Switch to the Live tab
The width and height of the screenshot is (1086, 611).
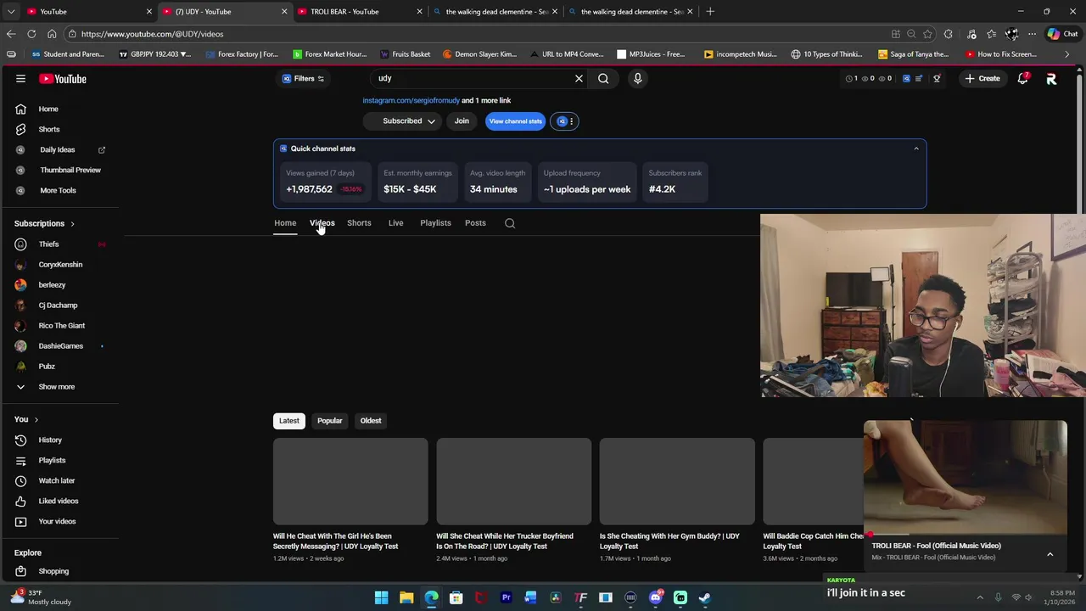tap(395, 223)
